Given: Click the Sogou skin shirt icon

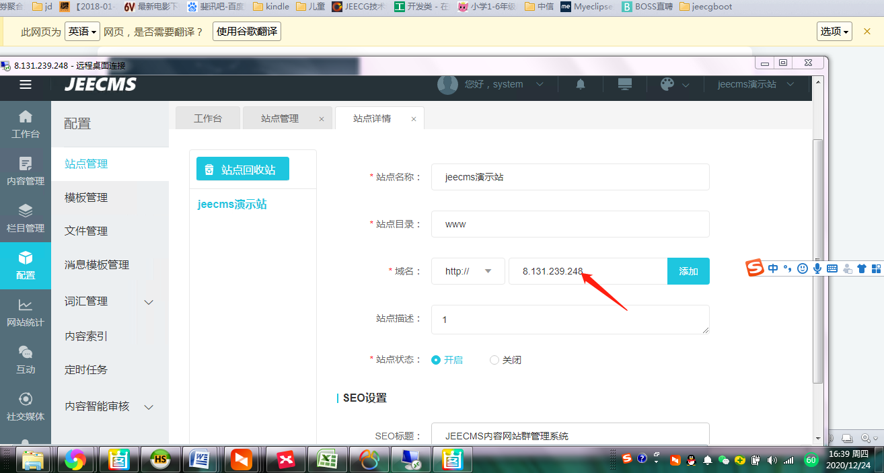Looking at the screenshot, I should tap(862, 268).
